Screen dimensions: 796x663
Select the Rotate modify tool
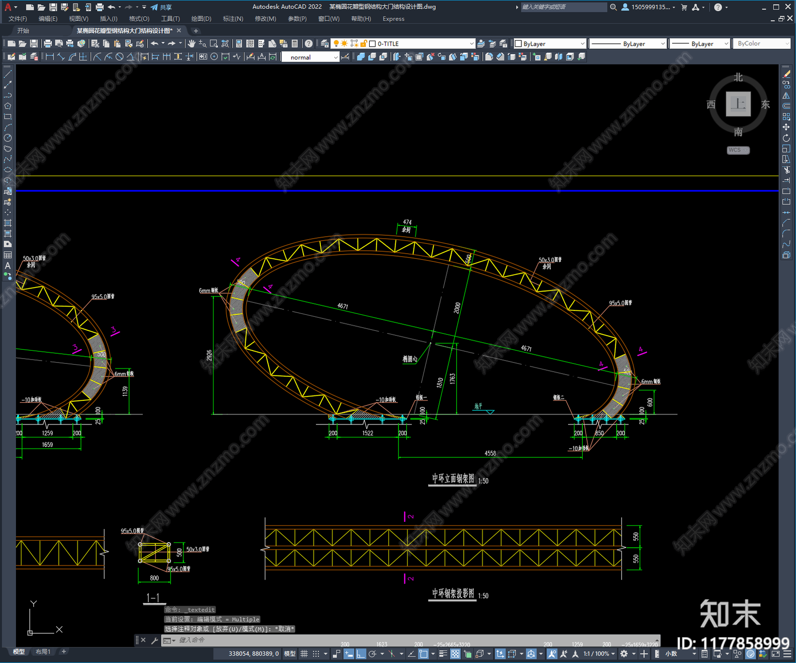coord(786,138)
